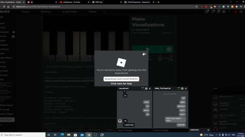
Task: Open settings gear in JayceBrazil chat
Action: 146,89
